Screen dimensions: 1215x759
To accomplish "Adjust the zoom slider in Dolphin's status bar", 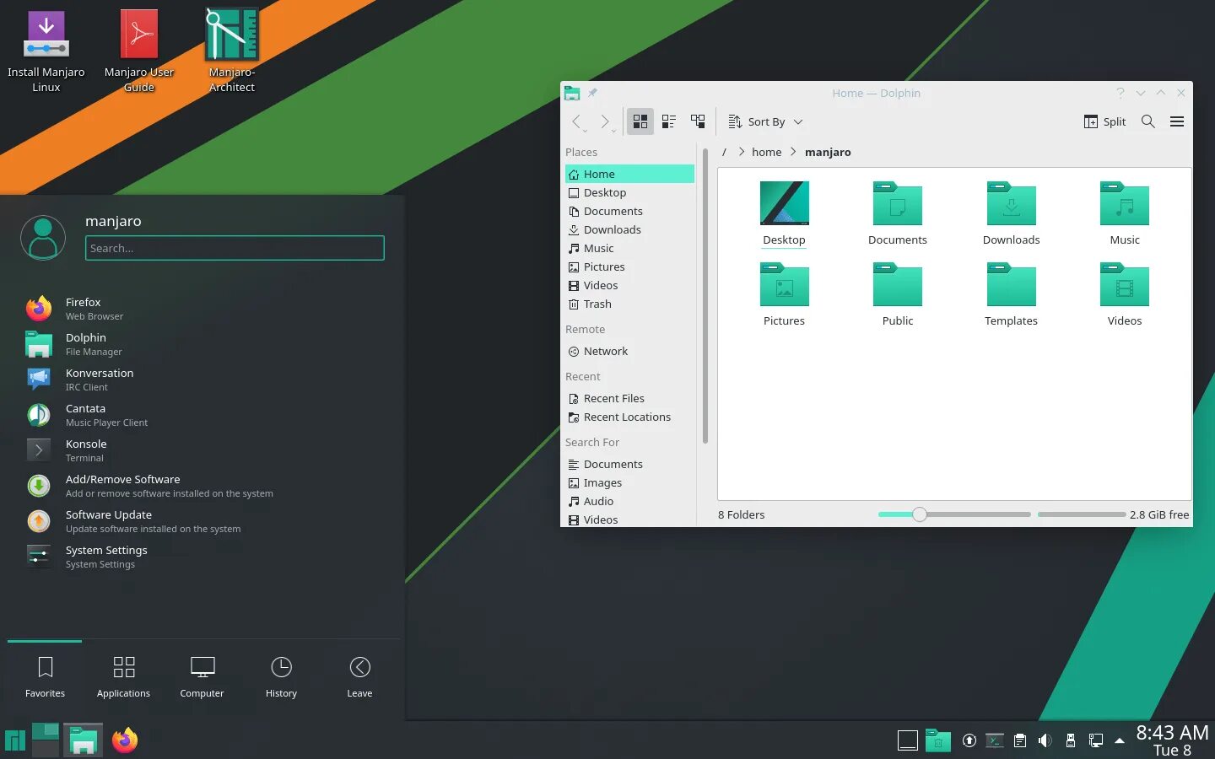I will click(919, 514).
